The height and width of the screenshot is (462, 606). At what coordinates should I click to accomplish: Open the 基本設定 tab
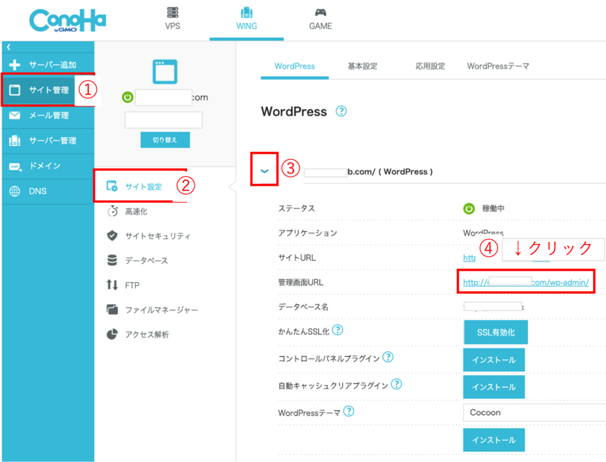[x=362, y=66]
